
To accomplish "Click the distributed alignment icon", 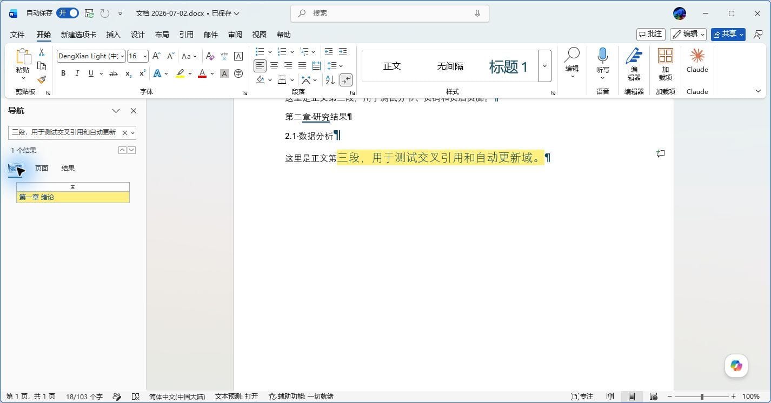I will 316,66.
